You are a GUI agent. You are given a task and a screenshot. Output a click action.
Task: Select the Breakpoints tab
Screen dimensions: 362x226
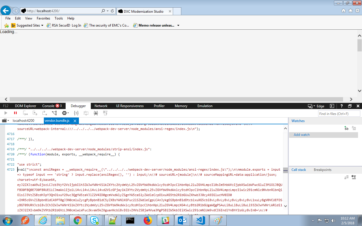(x=322, y=170)
